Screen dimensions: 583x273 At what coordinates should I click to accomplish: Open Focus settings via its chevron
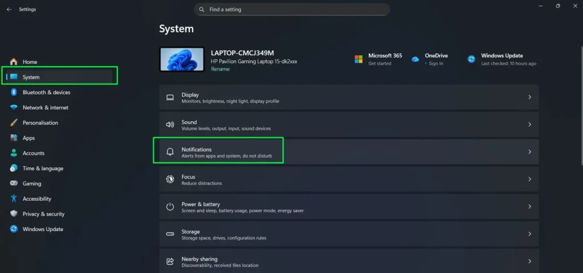click(530, 179)
